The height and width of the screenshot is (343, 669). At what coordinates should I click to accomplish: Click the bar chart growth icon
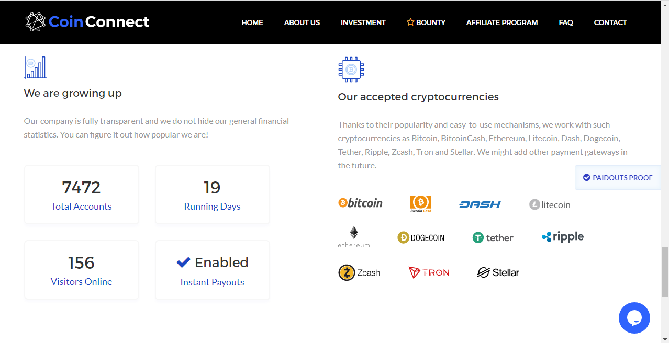point(36,67)
